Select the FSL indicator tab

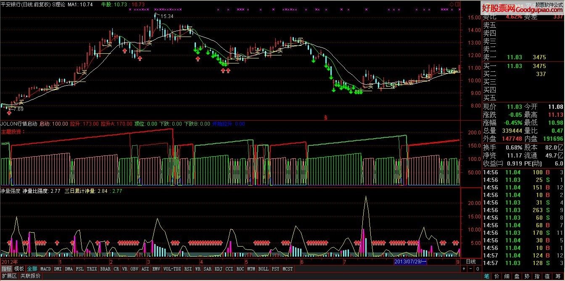point(79,268)
